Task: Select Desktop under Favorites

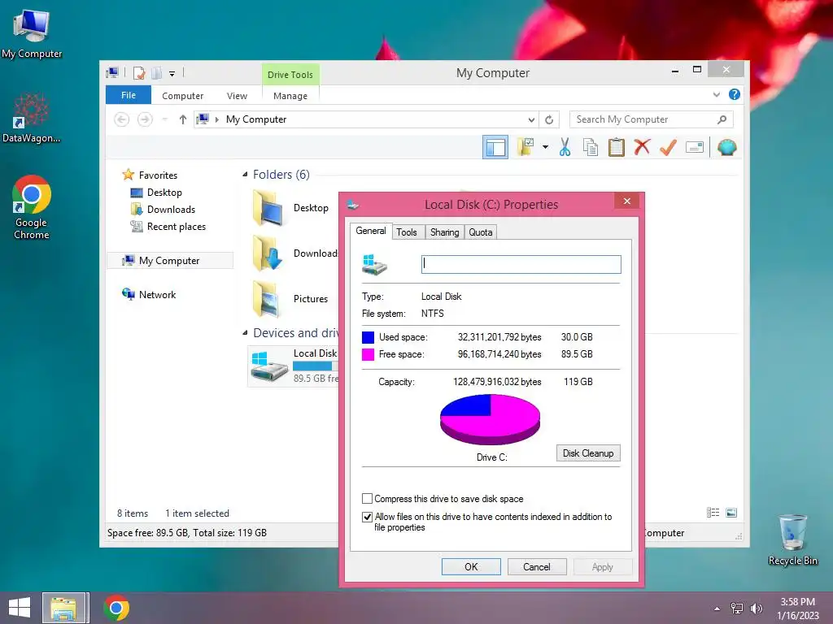Action: tap(164, 193)
